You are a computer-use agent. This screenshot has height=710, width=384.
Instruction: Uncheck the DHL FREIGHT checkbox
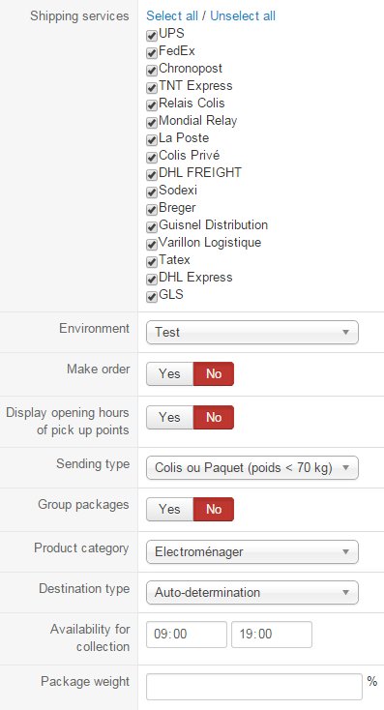pos(152,174)
